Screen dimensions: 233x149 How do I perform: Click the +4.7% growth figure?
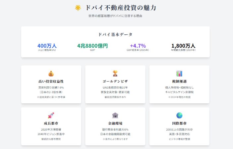click(x=138, y=46)
